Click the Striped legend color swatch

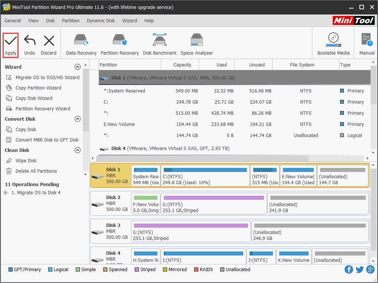tap(137, 270)
